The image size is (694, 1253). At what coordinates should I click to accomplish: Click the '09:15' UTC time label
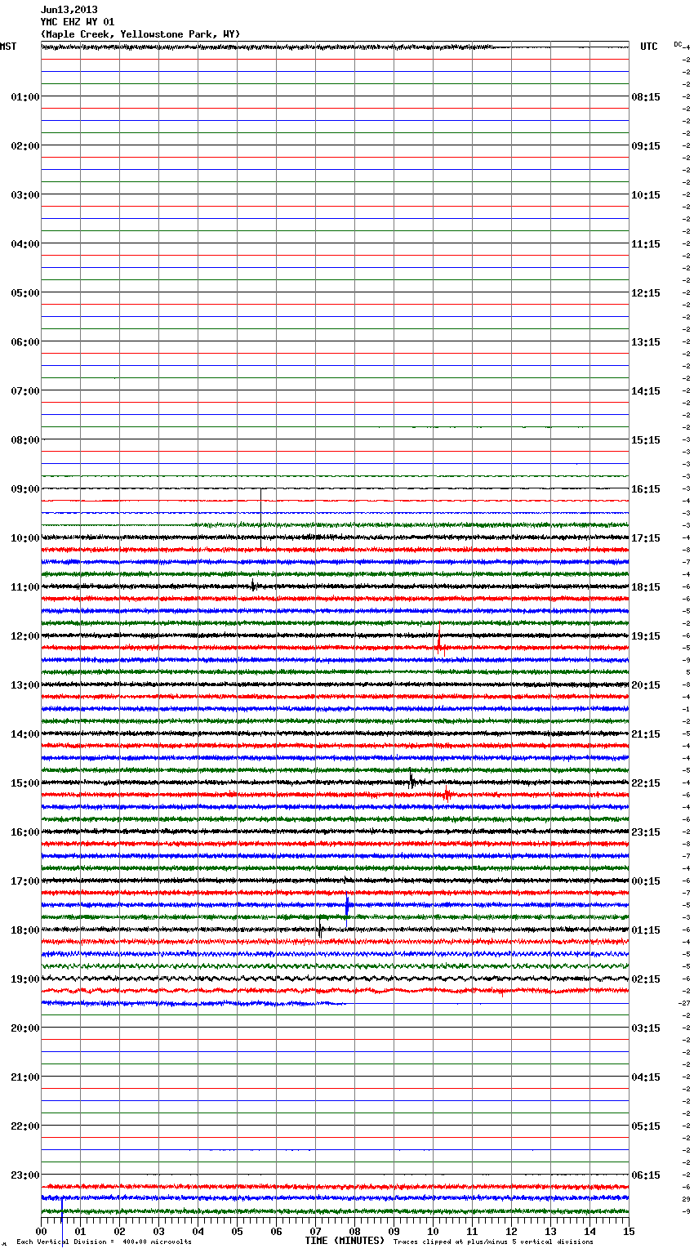(x=646, y=146)
